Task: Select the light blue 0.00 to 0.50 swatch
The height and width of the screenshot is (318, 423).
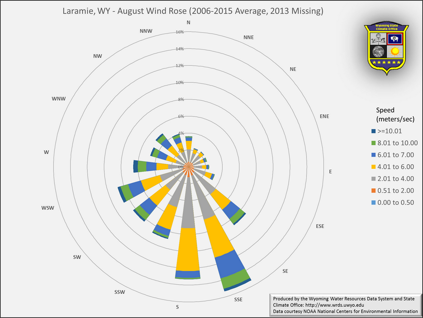Action: pyautogui.click(x=373, y=203)
